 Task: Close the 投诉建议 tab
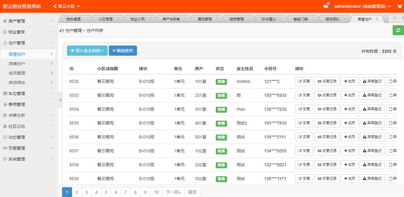tap(281, 19)
